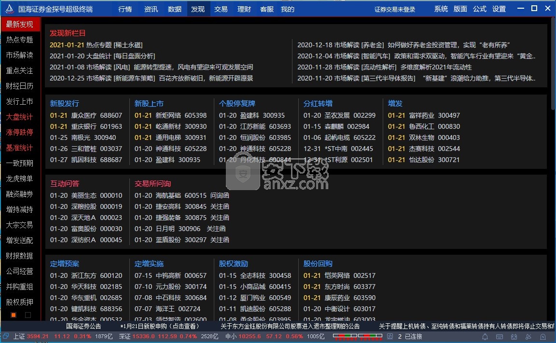
Task: Click the 康众医疗 688607 row
Action: (86, 115)
